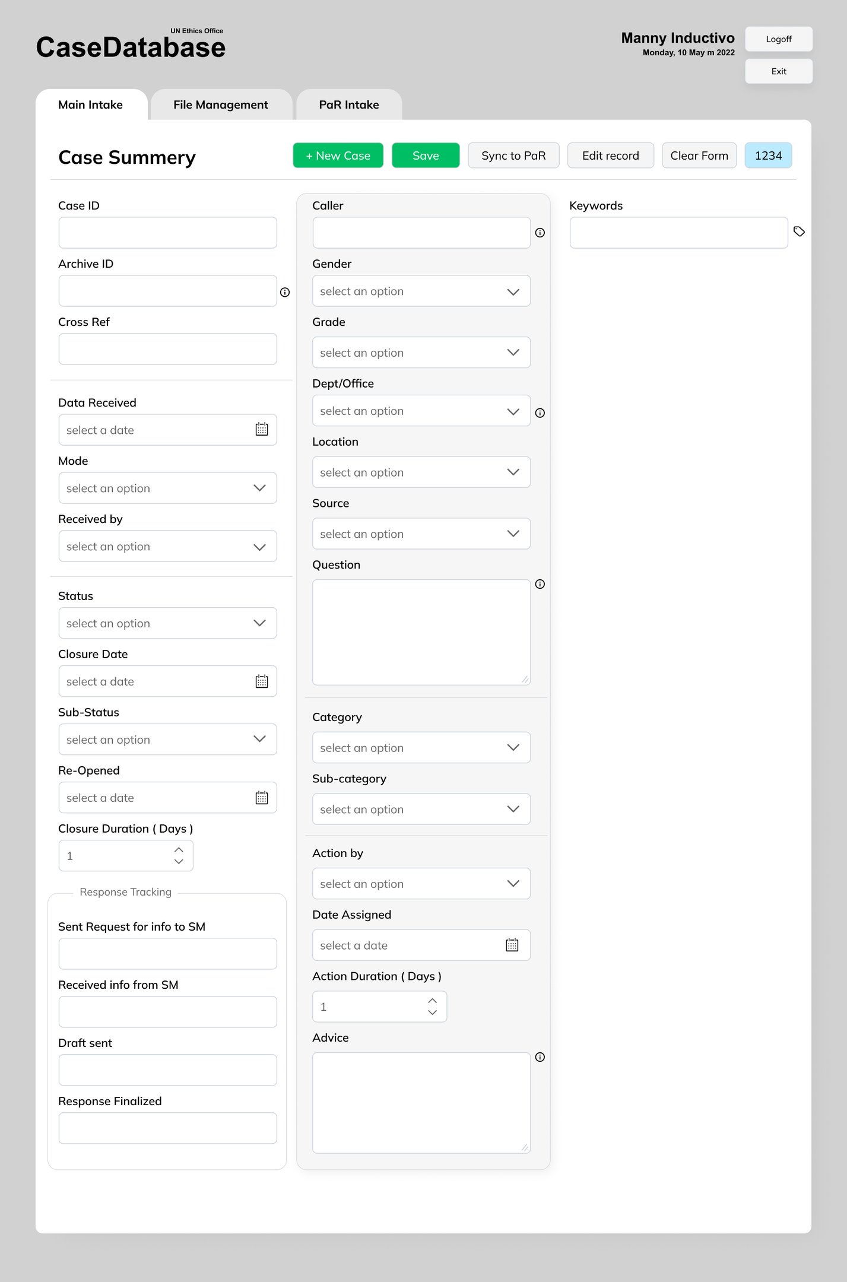Click the Dept/Office info icon
The height and width of the screenshot is (1282, 847).
(x=540, y=412)
